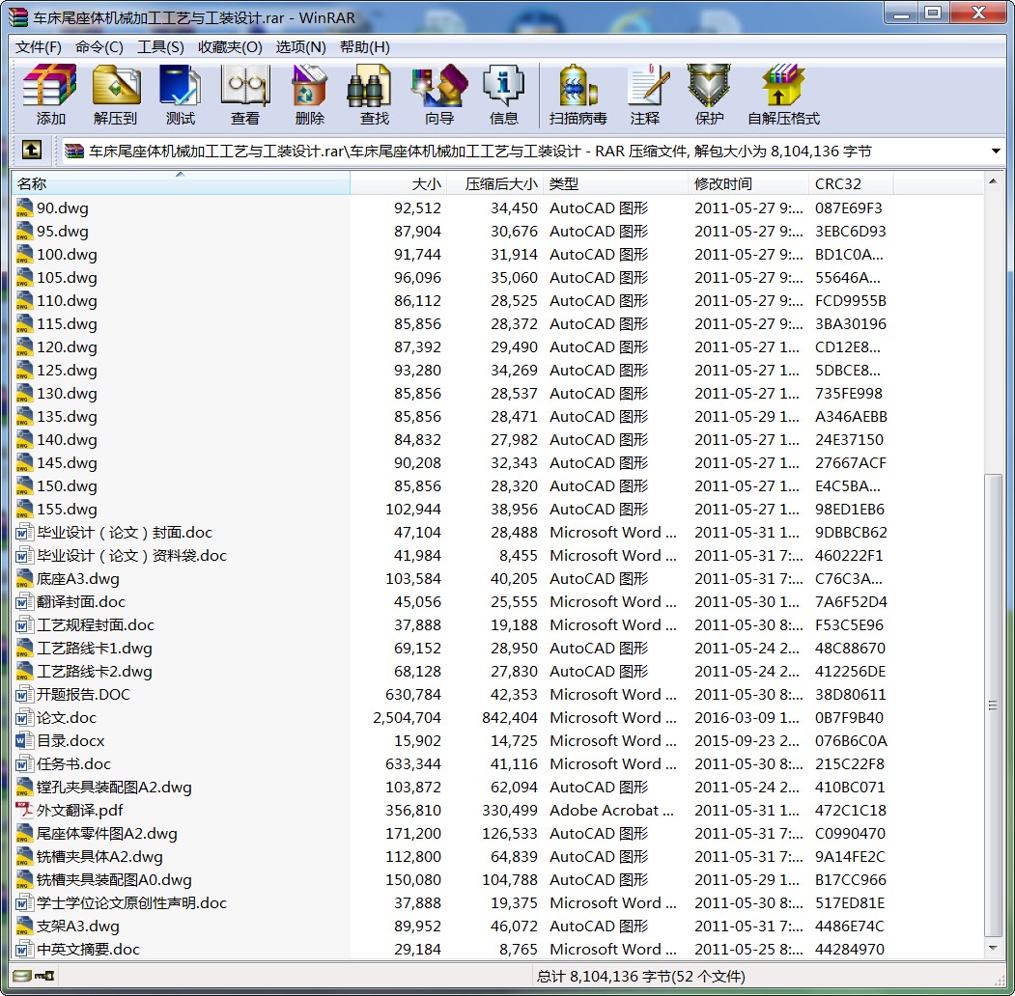Expand the archive path dropdown arrow

click(x=996, y=152)
